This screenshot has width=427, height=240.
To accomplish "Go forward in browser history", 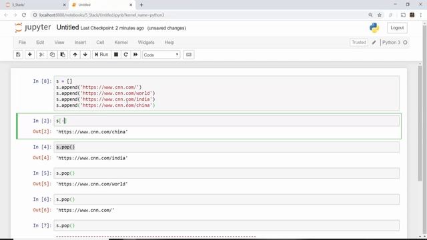I will pyautogui.click(x=15, y=15).
